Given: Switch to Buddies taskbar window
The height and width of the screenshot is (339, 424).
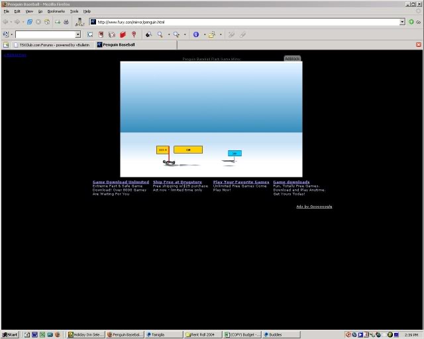Looking at the screenshot, I should [x=282, y=334].
